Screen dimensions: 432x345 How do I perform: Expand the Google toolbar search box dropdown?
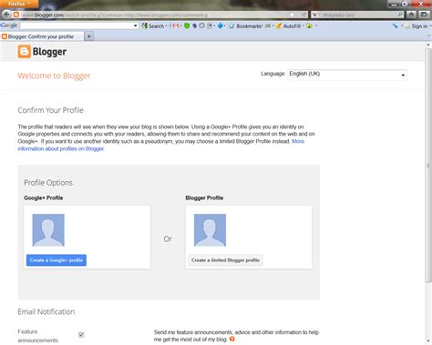coord(136,26)
